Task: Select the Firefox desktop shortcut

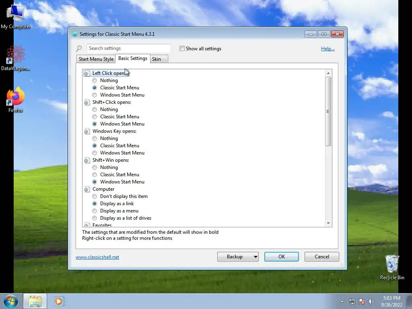Action: pos(16,100)
